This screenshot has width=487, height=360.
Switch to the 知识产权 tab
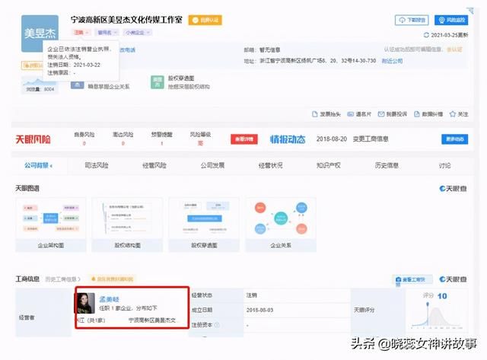pos(328,165)
